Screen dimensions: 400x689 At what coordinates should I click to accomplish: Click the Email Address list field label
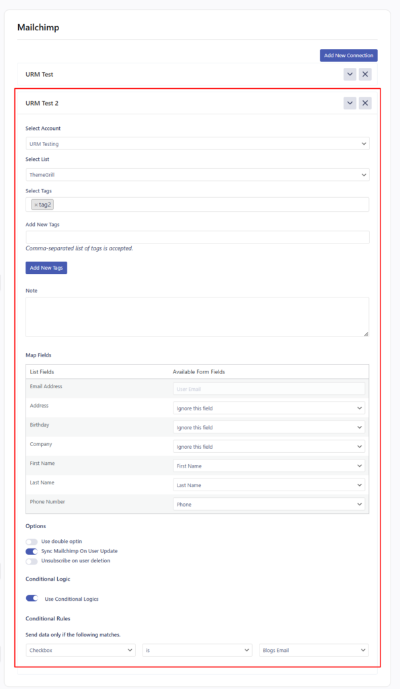coord(46,387)
